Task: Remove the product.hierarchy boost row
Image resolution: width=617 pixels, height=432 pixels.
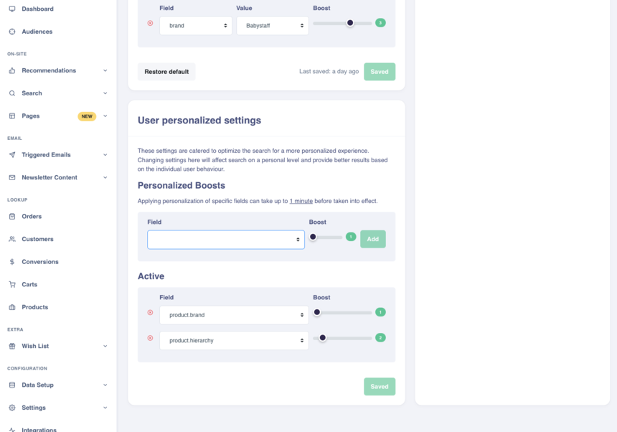Action: click(150, 338)
